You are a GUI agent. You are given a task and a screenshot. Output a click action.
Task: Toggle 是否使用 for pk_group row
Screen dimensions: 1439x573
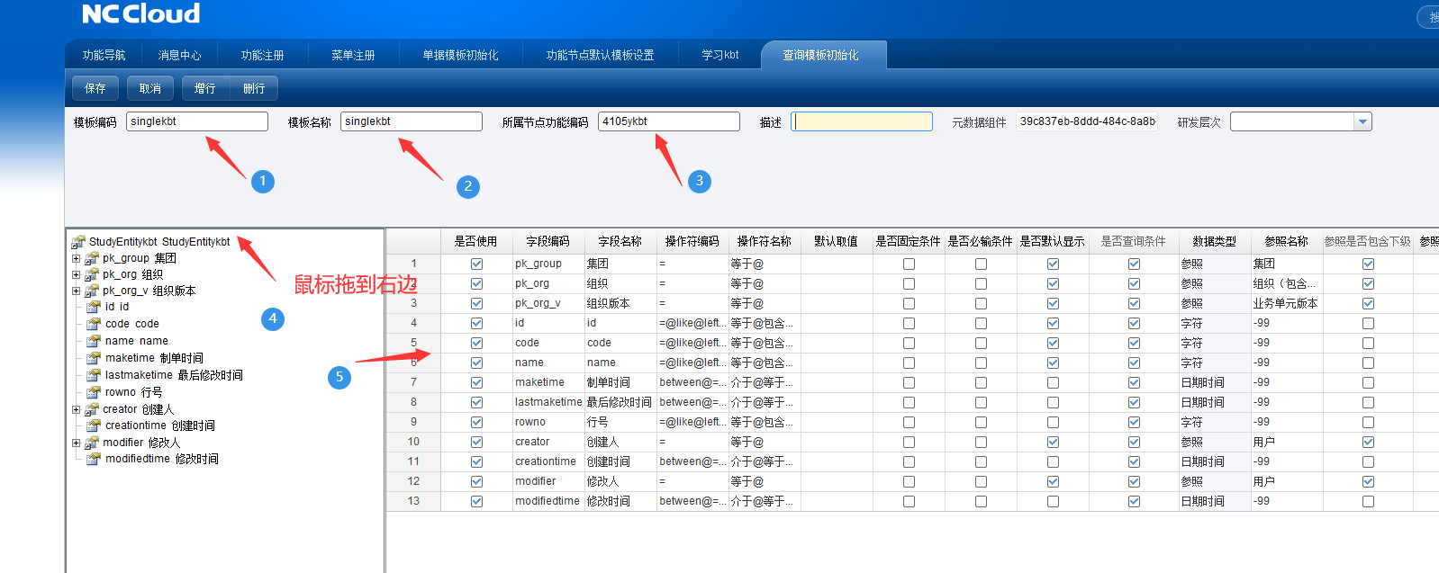[476, 264]
